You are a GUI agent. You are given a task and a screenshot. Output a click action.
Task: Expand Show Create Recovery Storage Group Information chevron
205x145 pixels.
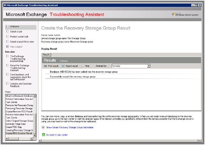click(x=43, y=127)
